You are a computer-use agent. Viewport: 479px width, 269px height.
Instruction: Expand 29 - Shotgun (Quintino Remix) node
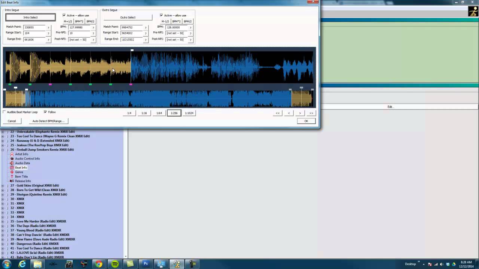coord(3,194)
